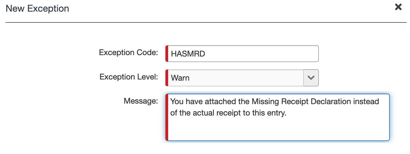Click the "Exception Code:" label
The width and height of the screenshot is (410, 154).
pos(129,53)
